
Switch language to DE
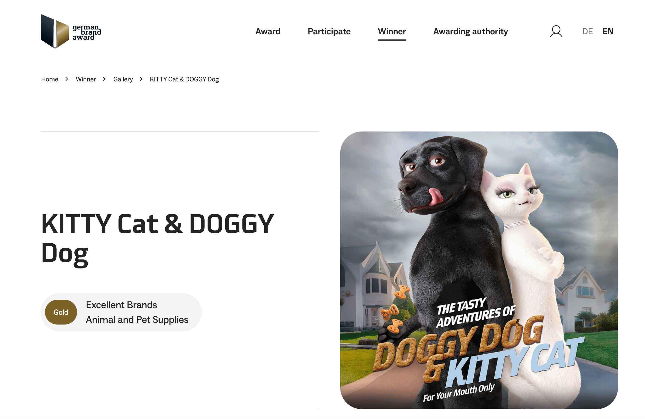click(588, 31)
